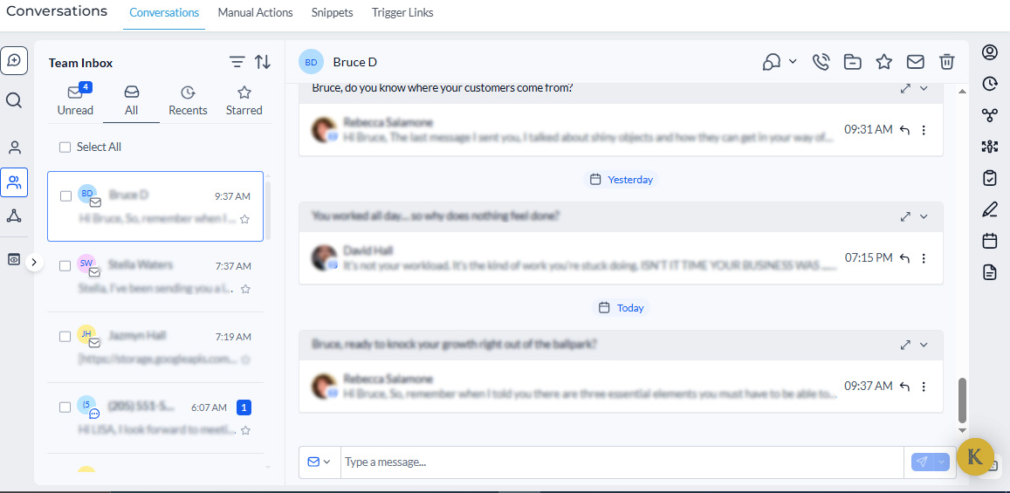The image size is (1010, 493).
Task: Open the single-person contact icon in left sidebar
Action: (x=14, y=147)
